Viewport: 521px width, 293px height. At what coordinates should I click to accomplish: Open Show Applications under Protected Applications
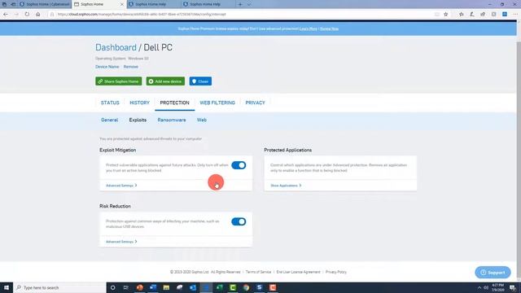286,186
